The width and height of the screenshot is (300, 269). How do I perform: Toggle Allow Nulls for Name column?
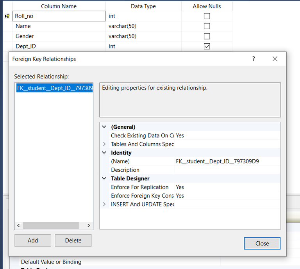point(207,26)
